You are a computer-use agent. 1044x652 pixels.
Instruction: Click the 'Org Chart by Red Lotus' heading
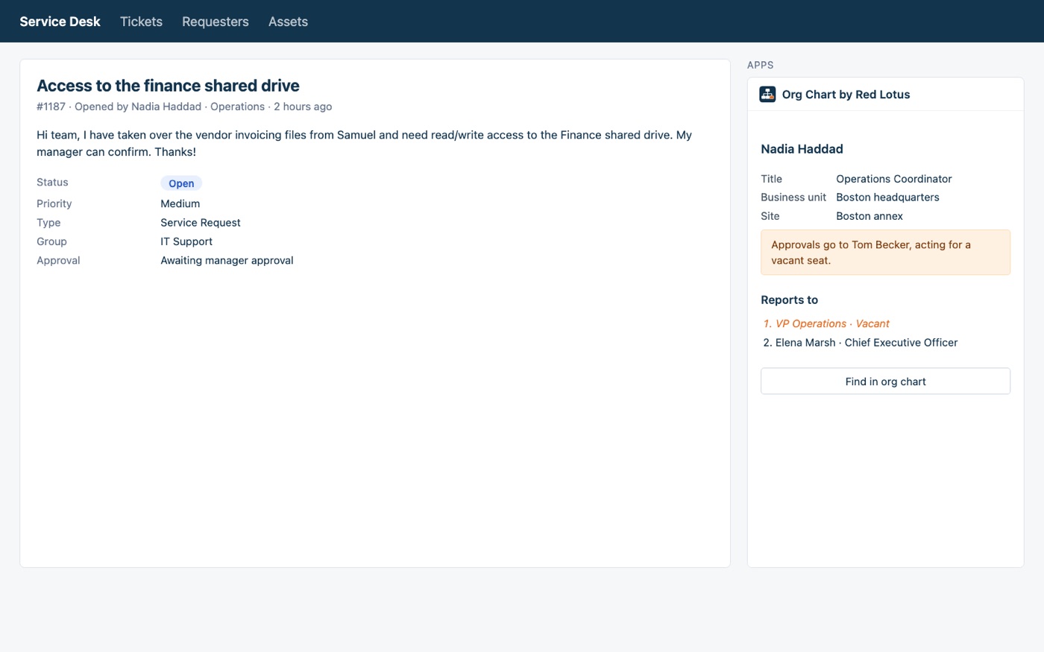pos(846,95)
